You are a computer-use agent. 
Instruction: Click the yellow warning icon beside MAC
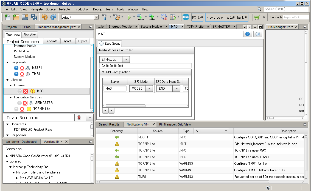[x=33, y=91]
